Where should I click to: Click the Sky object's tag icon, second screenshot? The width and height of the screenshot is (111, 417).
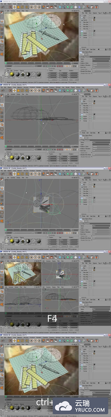pos(94,101)
